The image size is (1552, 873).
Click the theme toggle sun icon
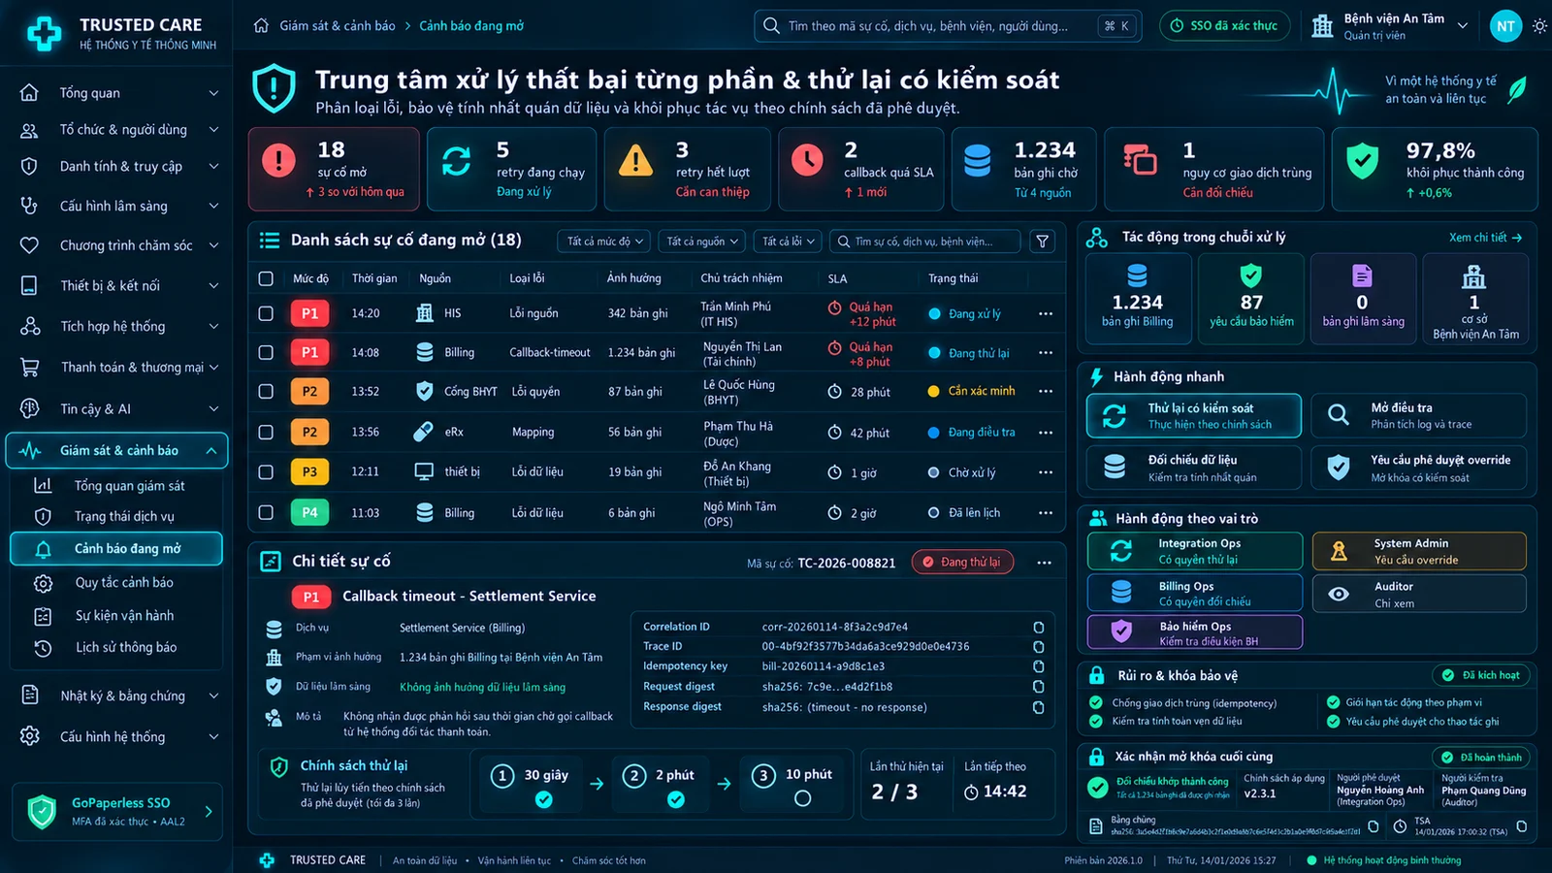click(1539, 26)
